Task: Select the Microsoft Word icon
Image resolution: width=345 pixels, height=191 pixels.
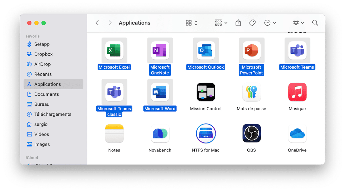Action: click(160, 92)
